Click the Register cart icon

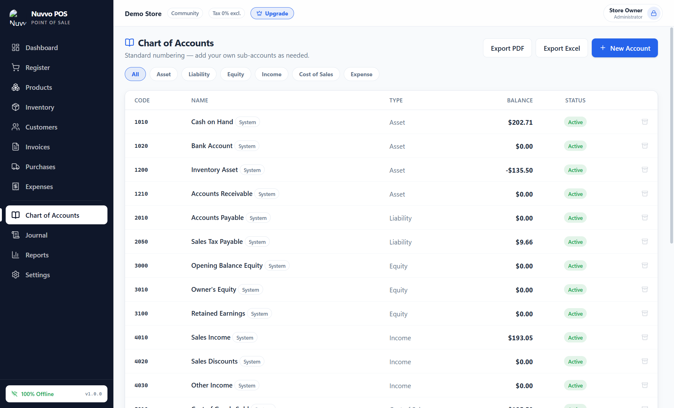coord(15,67)
